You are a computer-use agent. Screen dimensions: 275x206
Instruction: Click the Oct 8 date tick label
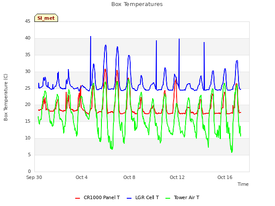click(x=129, y=177)
